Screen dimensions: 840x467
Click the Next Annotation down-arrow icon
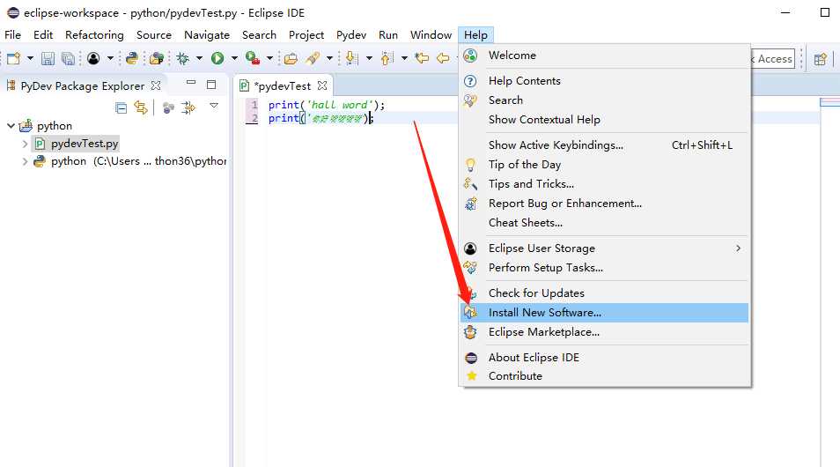(x=351, y=58)
